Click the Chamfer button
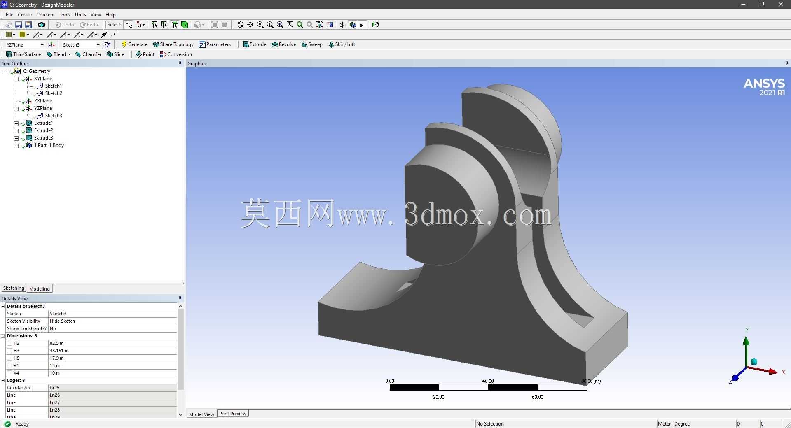Image resolution: width=791 pixels, height=428 pixels. click(x=89, y=54)
